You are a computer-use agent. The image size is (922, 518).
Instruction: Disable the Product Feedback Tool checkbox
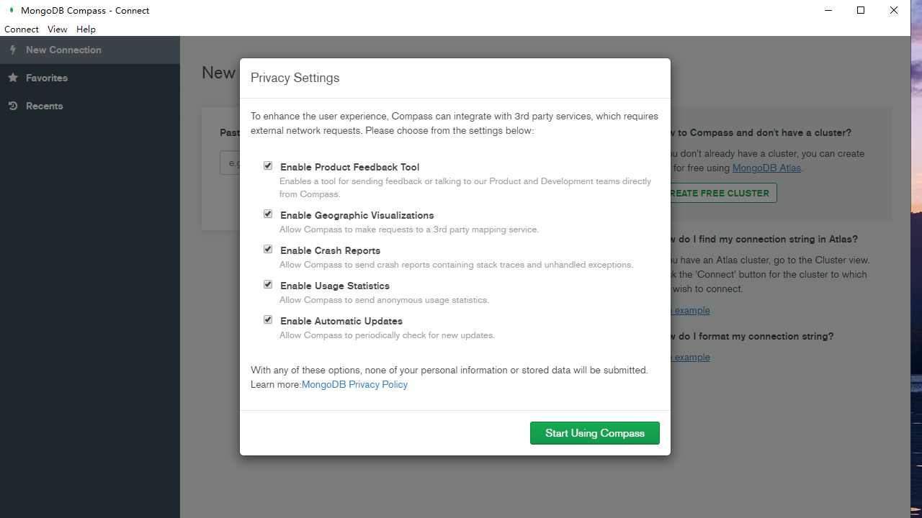tap(267, 165)
